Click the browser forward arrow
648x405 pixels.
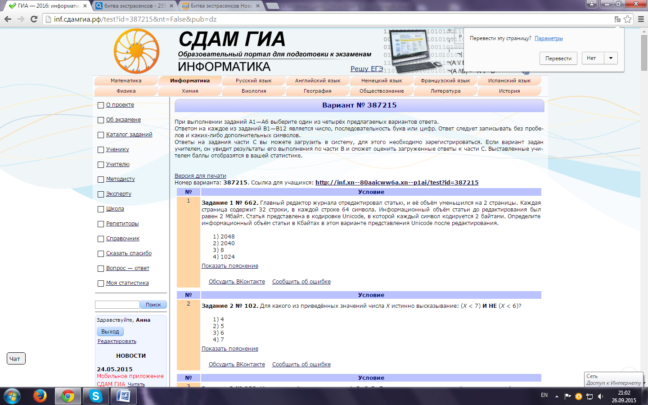click(21, 19)
